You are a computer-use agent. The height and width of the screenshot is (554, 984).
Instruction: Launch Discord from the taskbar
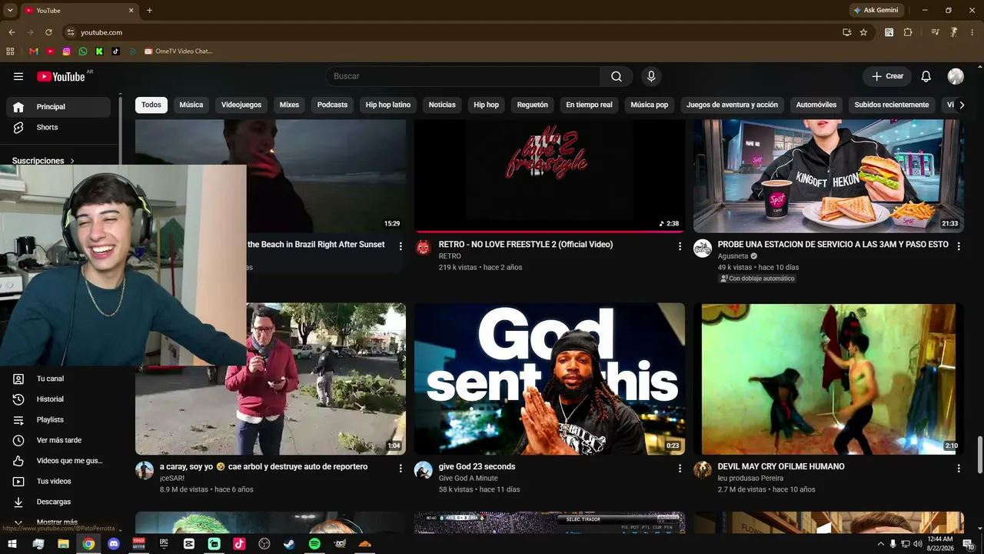[x=114, y=543]
